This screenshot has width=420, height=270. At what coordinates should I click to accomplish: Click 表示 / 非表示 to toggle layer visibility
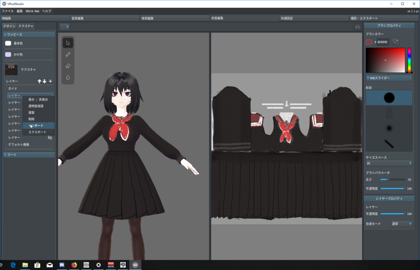coord(38,99)
